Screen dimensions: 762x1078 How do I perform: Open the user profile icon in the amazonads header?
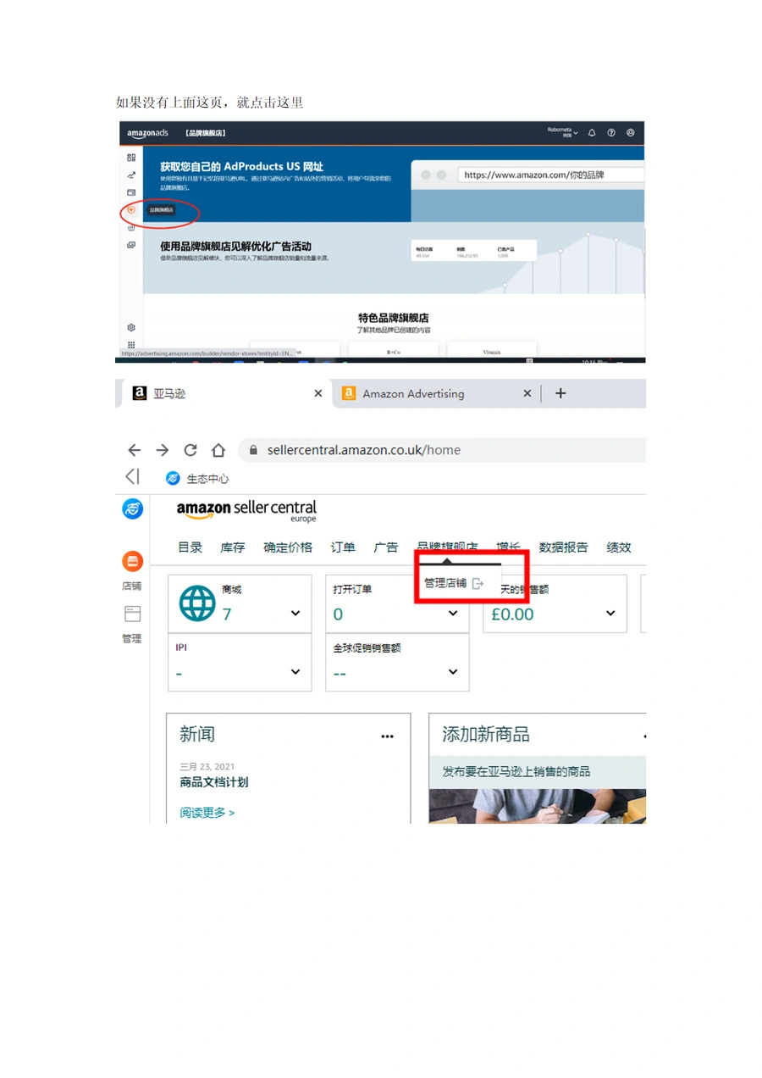(631, 133)
